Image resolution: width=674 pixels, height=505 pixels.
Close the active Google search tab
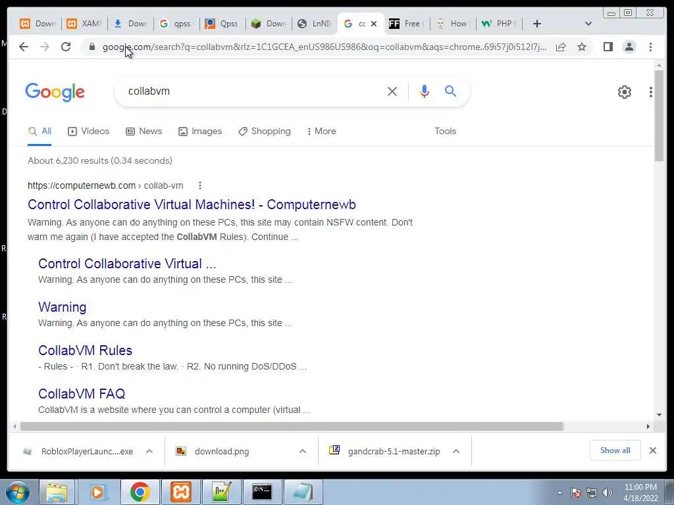pos(374,24)
